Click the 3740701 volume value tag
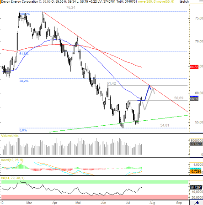This screenshot has height=205, width=203. click(x=196, y=144)
